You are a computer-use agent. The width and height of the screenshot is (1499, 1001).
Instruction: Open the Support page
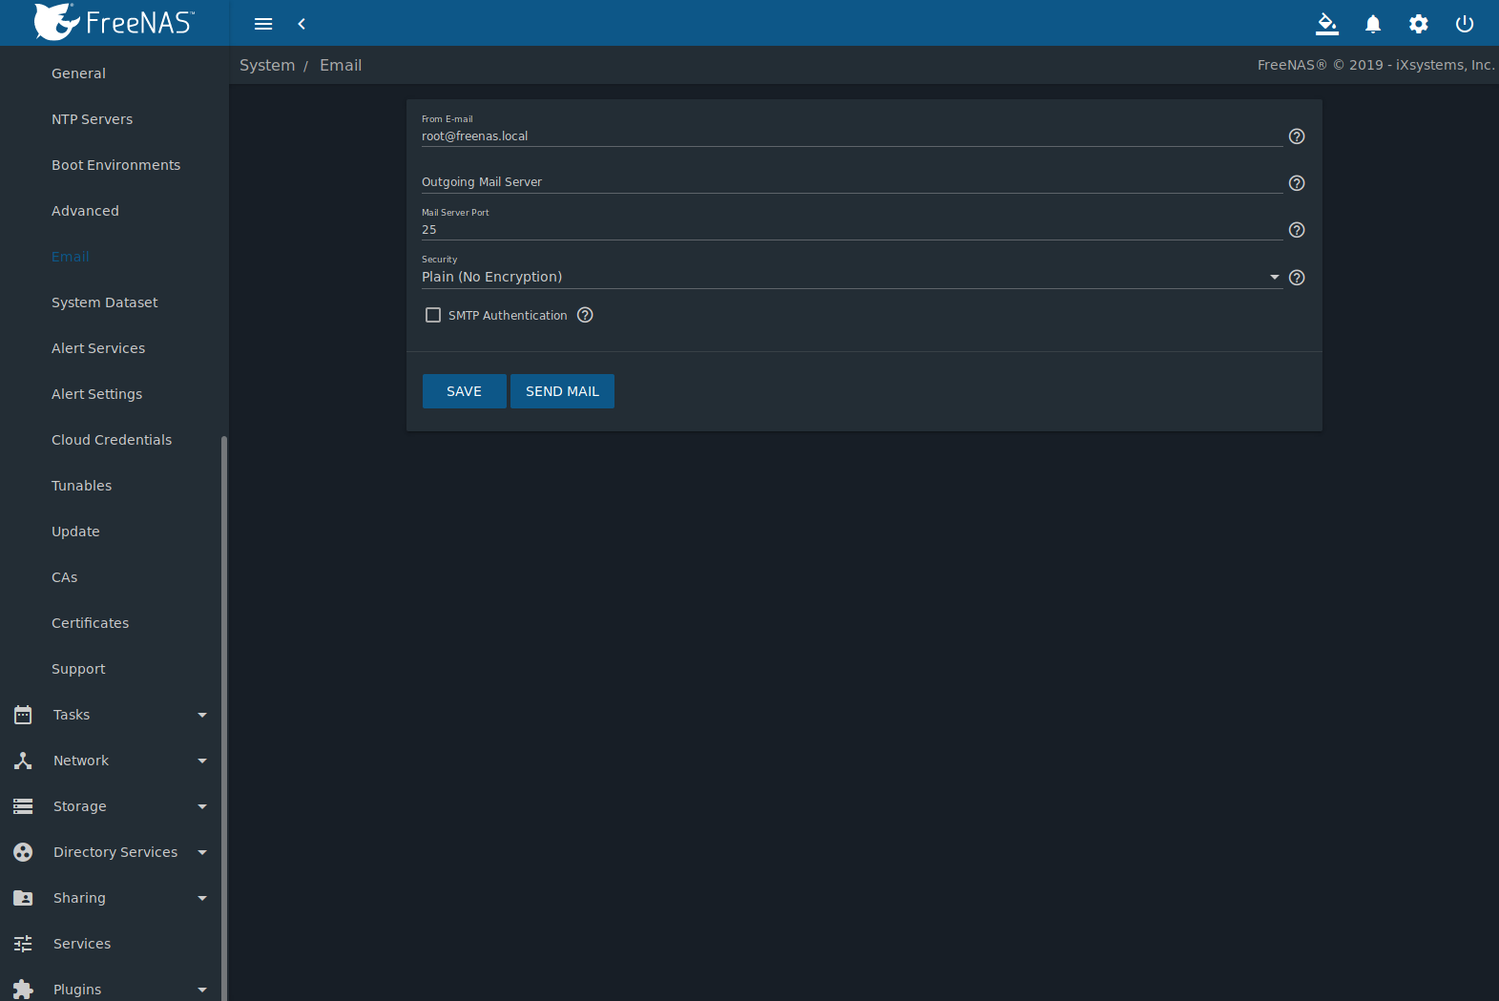pos(78,669)
